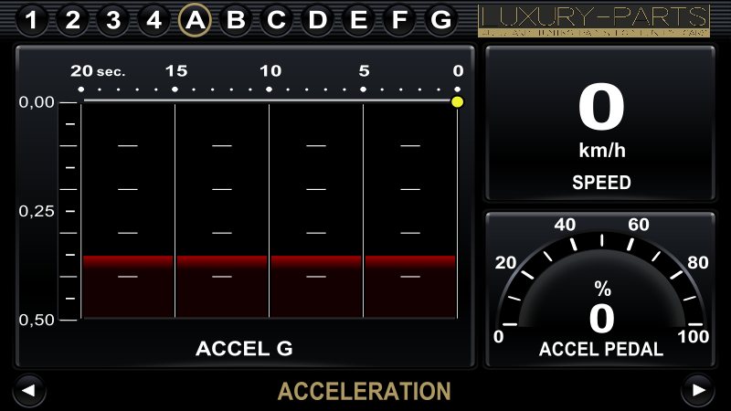Select the speed readout panel
The image size is (731, 411).
[600, 123]
